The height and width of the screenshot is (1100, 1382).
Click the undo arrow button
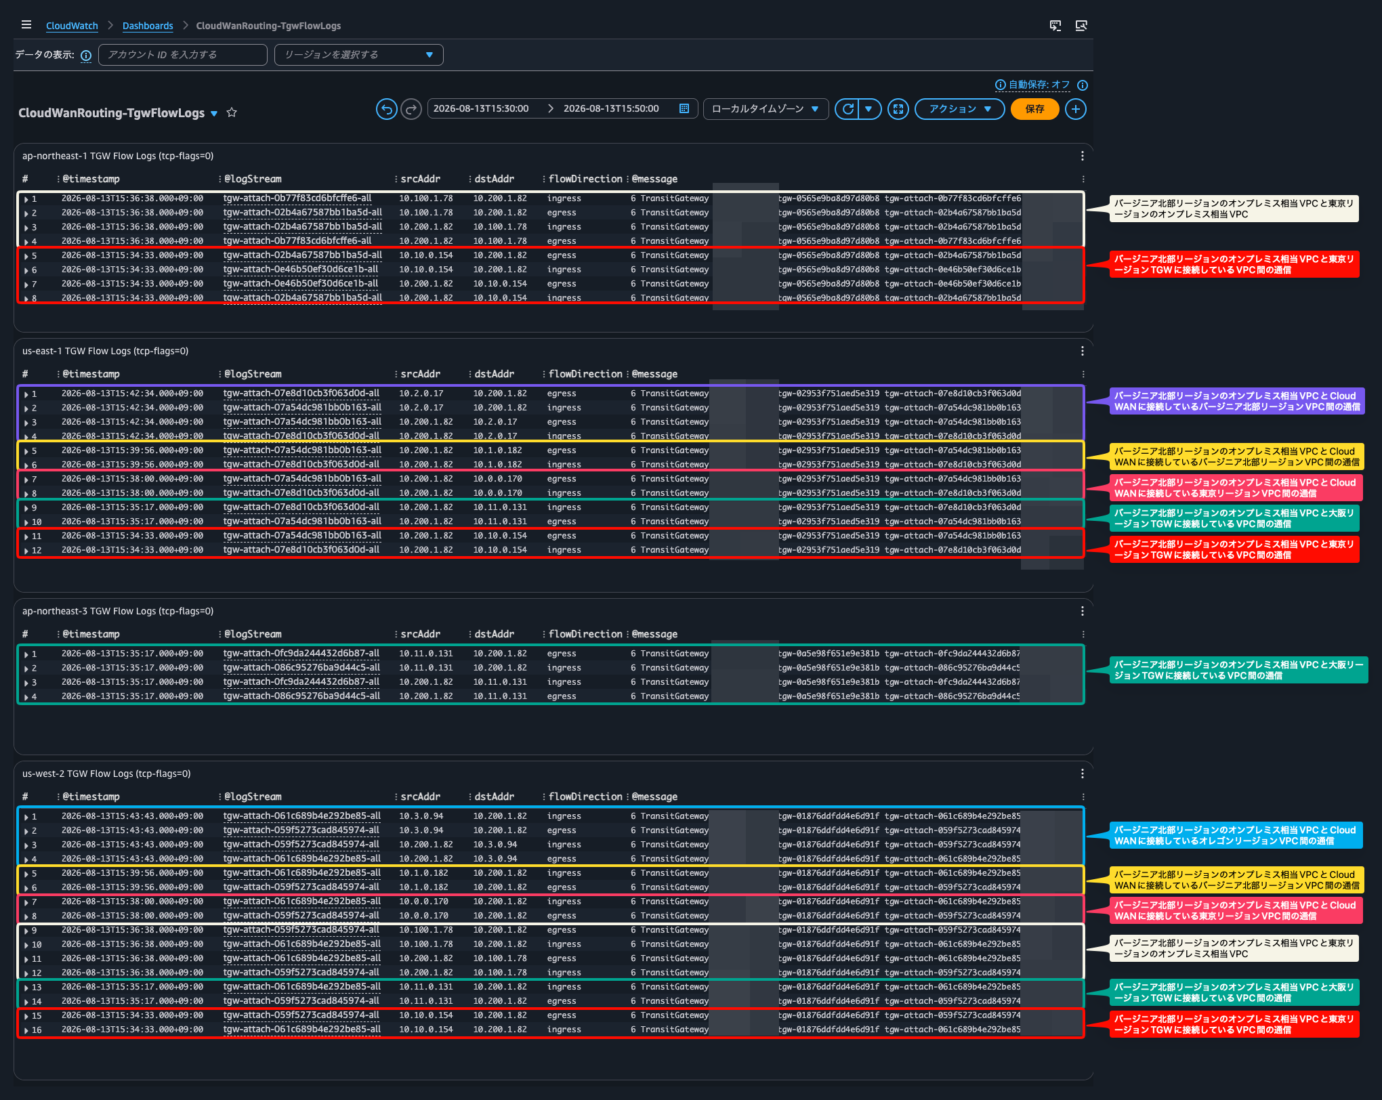point(387,109)
